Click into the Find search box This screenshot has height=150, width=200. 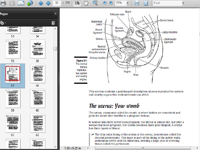tap(167, 3)
